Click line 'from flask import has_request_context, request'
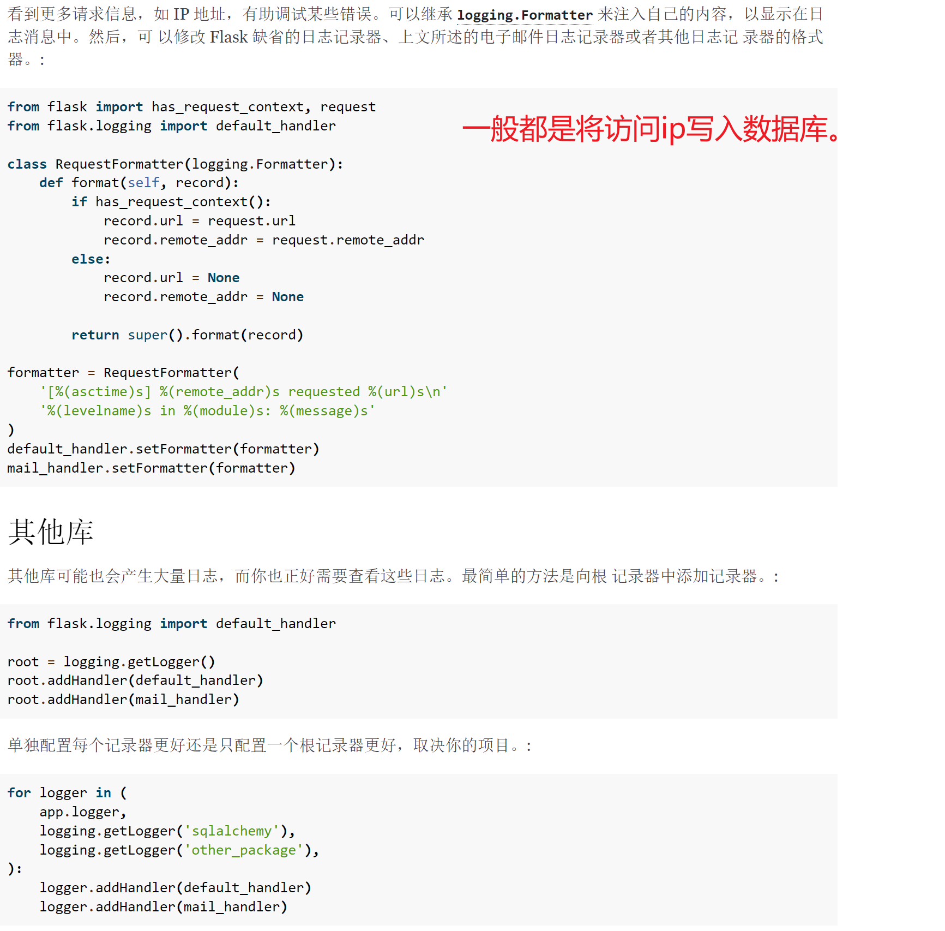The height and width of the screenshot is (931, 945). click(191, 107)
